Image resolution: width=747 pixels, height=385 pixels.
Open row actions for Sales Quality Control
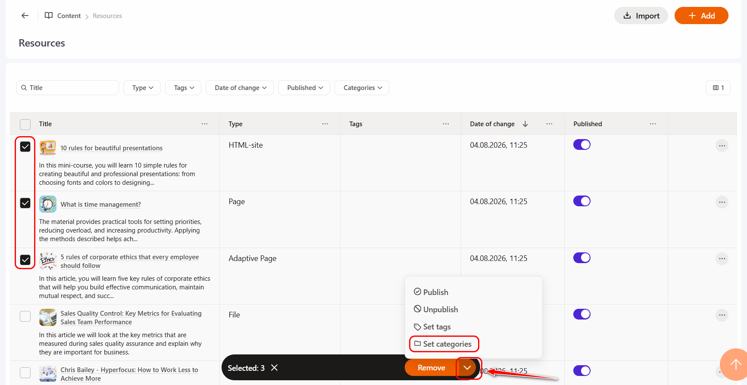coord(722,315)
